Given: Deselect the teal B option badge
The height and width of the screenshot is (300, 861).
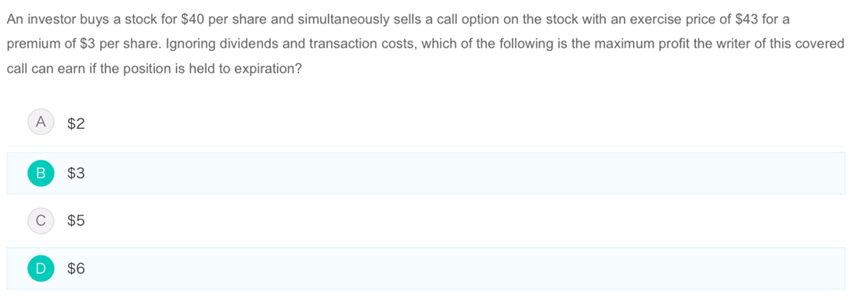Looking at the screenshot, I should coord(41,173).
